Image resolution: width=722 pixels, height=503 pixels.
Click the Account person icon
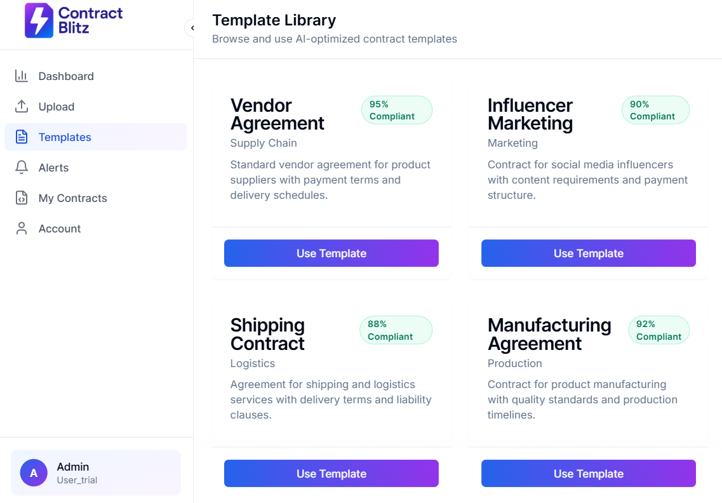22,229
